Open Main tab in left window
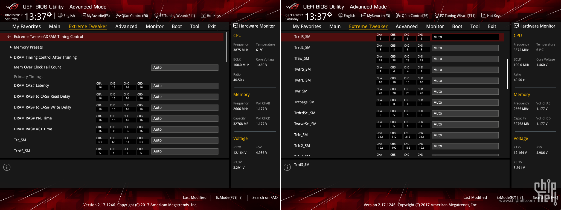The image size is (561, 210). click(55, 26)
